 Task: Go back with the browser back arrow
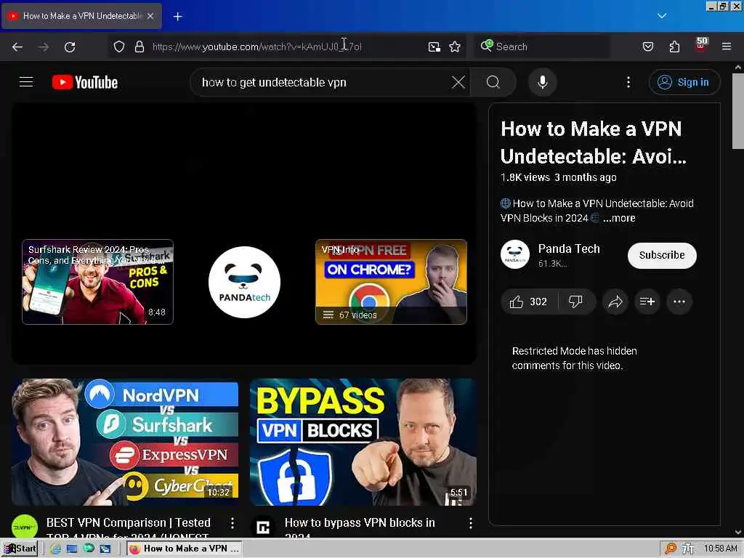tap(17, 46)
